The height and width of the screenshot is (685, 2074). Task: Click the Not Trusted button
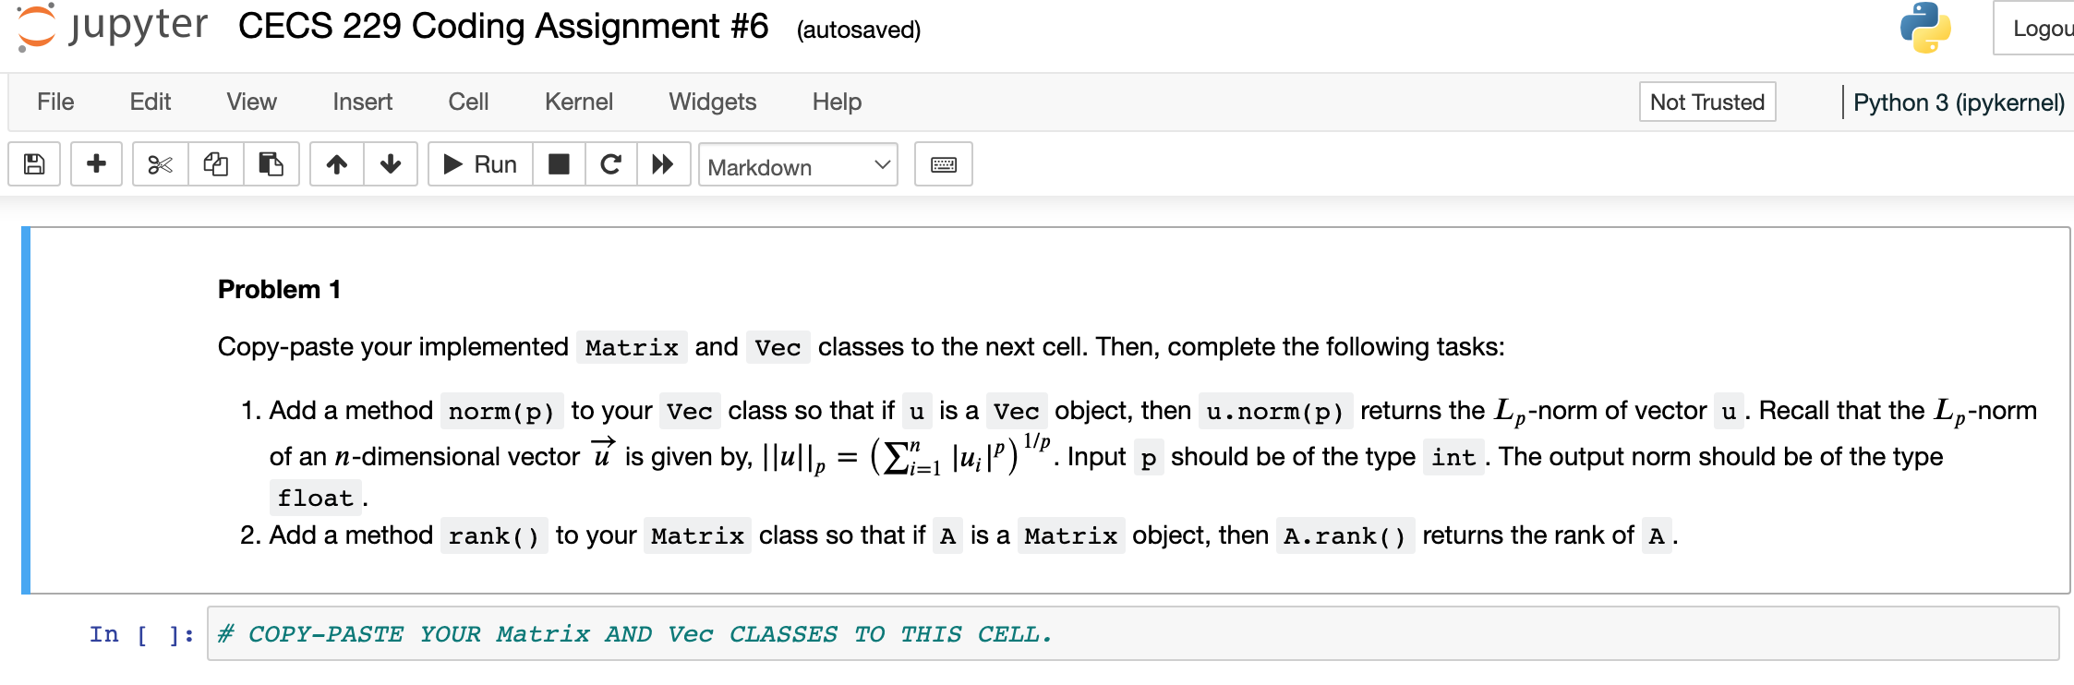[x=1706, y=102]
